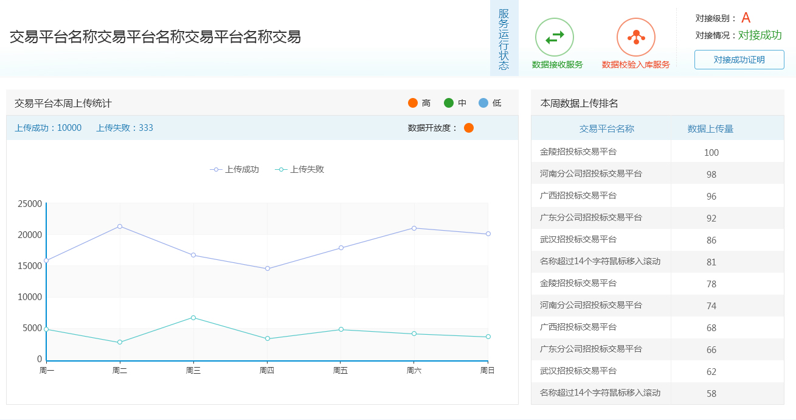Click the green 中 legend dot

pyautogui.click(x=449, y=103)
